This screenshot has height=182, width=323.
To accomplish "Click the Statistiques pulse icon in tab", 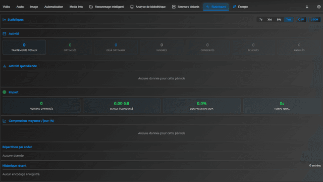I will pyautogui.click(x=207, y=7).
